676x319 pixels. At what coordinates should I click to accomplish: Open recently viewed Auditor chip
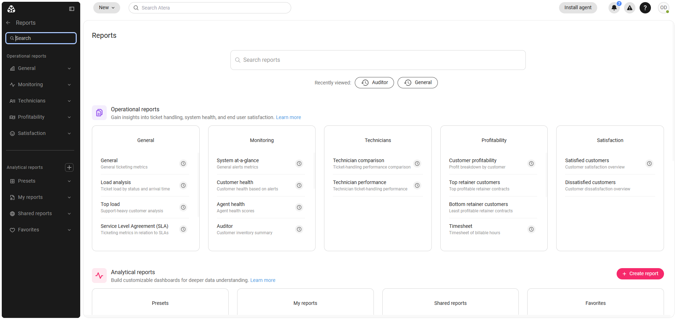pos(374,83)
